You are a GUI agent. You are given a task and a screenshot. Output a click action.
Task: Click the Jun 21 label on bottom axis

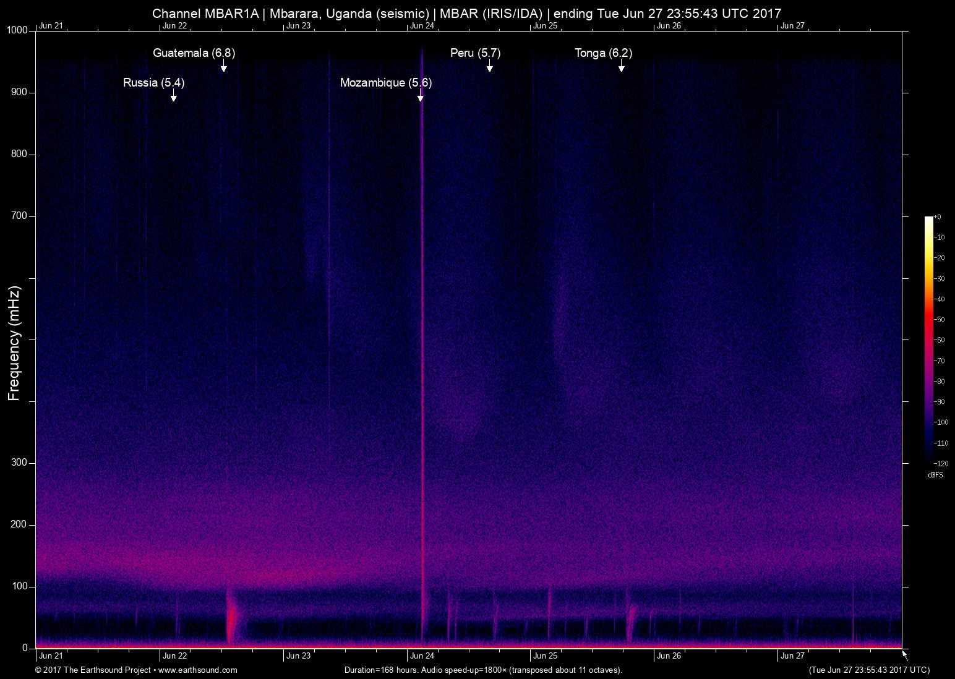pyautogui.click(x=51, y=656)
